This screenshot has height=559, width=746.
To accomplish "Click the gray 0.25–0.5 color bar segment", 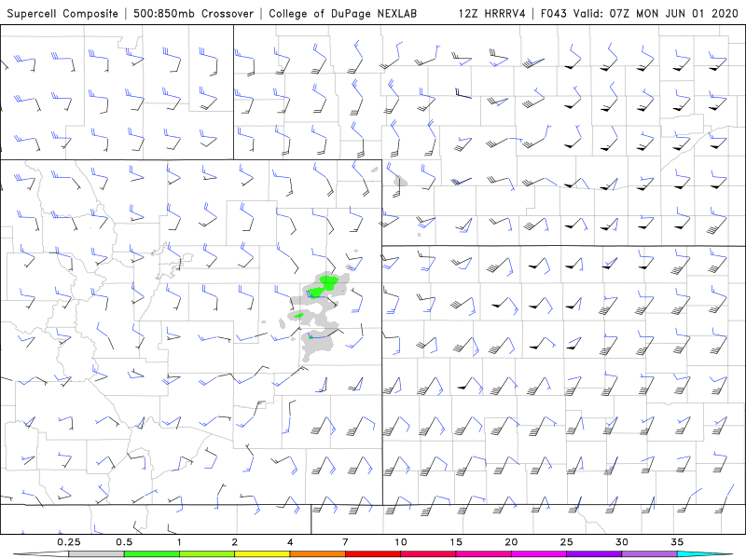I will coord(96,554).
